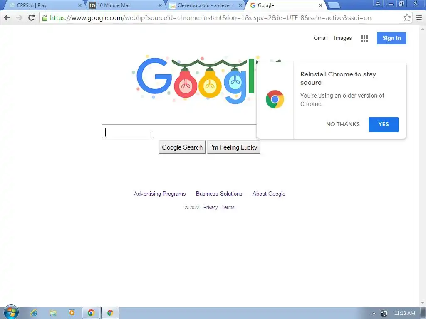
Task: Close the CPPS.io tab
Action: pos(79,5)
